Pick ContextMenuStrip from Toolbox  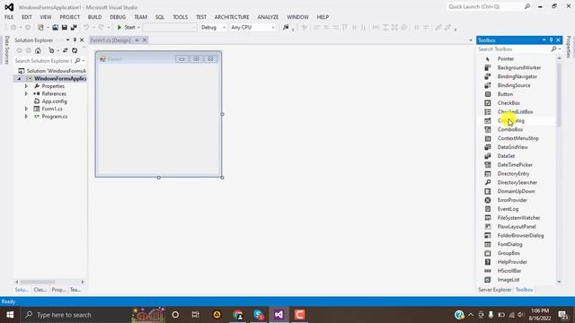pos(517,138)
